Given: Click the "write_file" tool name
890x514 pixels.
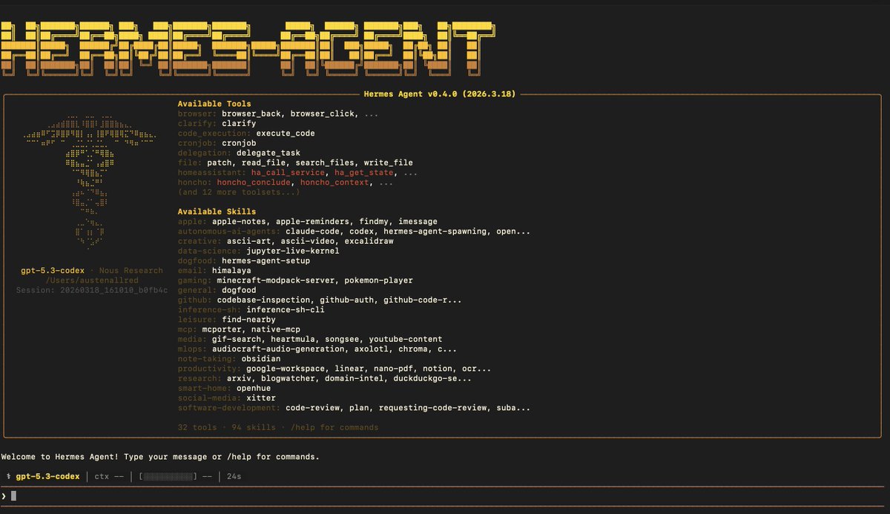Looking at the screenshot, I should (389, 162).
